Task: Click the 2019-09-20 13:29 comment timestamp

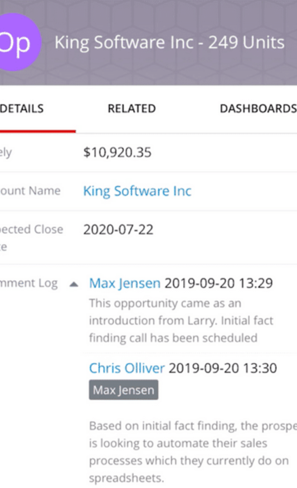Action: (219, 283)
